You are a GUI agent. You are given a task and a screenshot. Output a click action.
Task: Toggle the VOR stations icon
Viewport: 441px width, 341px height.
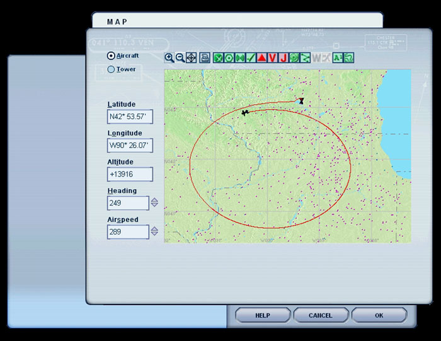pyautogui.click(x=229, y=57)
